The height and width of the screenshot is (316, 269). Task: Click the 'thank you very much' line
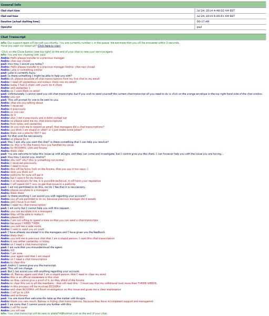pyautogui.click(x=77, y=301)
